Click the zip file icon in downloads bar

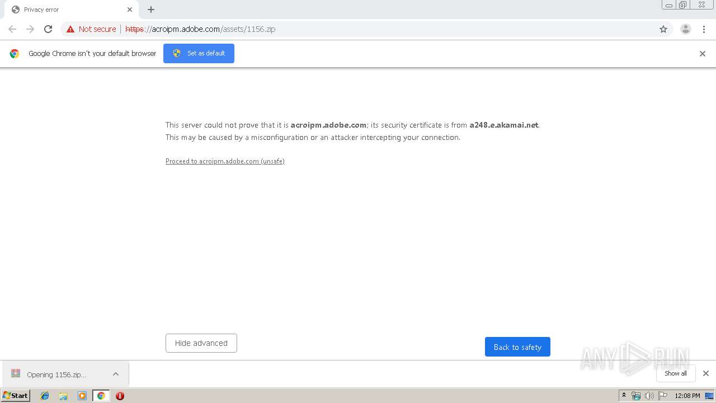tap(16, 373)
